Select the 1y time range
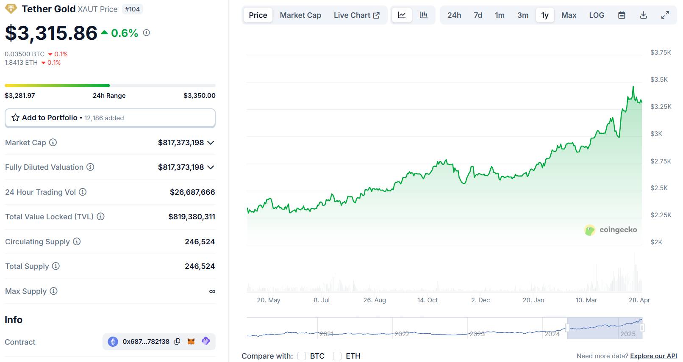 pos(545,15)
